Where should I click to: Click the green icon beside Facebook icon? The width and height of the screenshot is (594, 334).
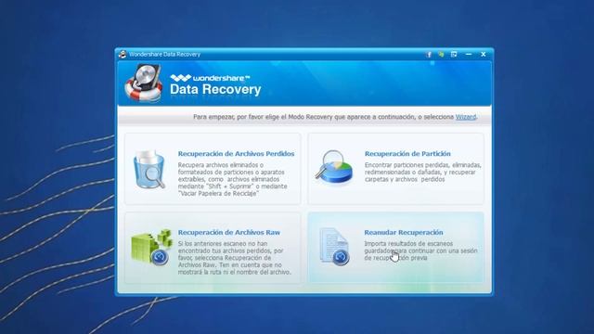pyautogui.click(x=442, y=55)
